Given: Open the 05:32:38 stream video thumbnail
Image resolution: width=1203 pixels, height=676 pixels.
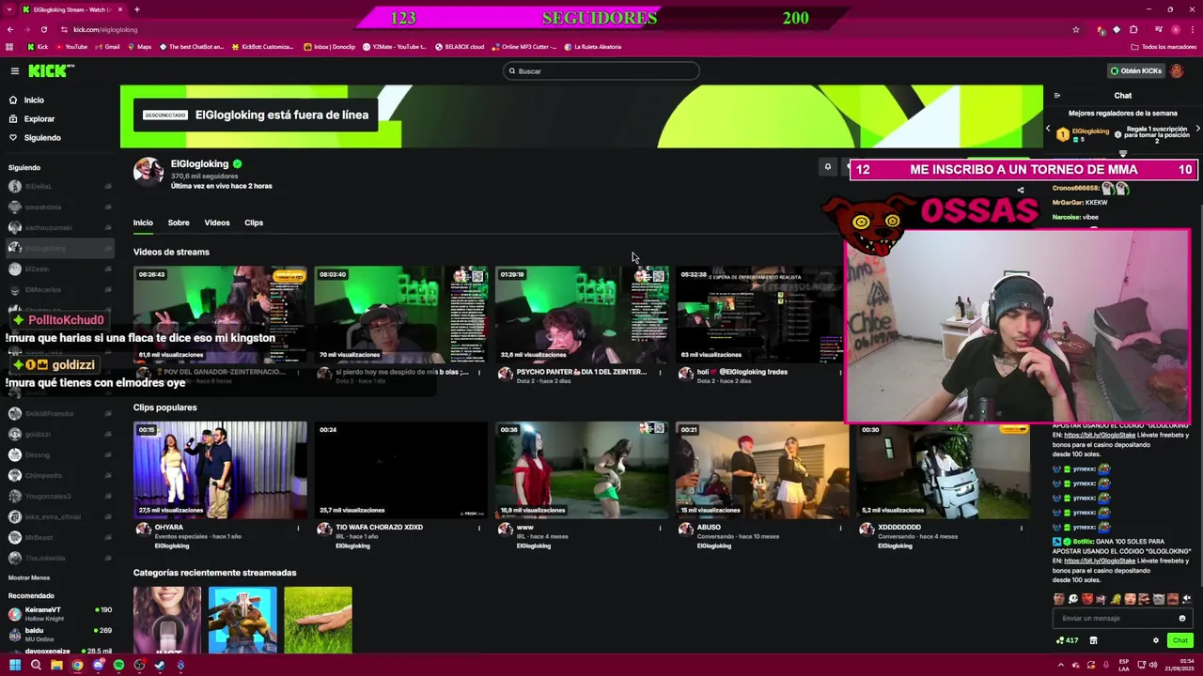Looking at the screenshot, I should pos(758,315).
